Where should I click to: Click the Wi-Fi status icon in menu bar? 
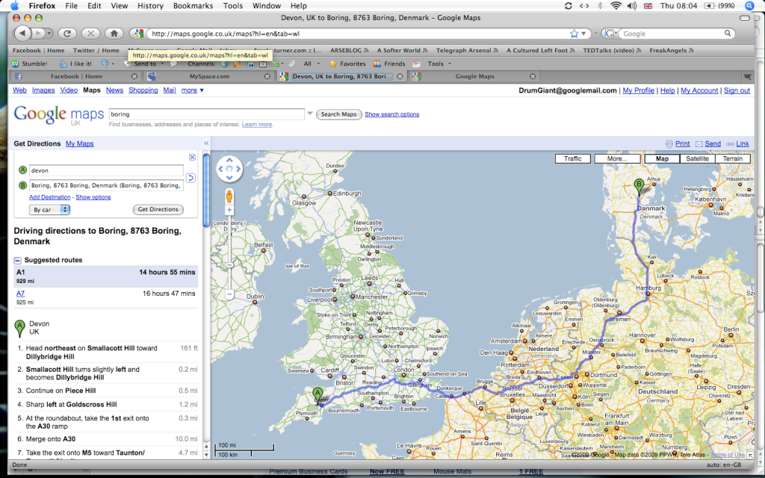pyautogui.click(x=616, y=6)
